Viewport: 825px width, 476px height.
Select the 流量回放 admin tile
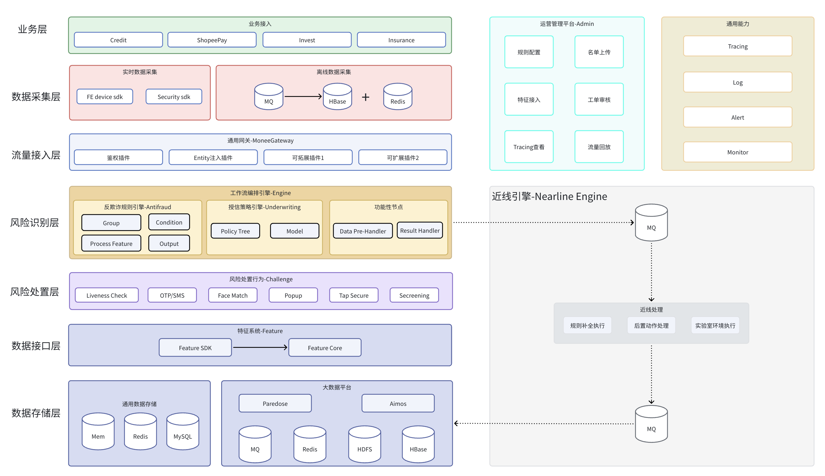[599, 147]
